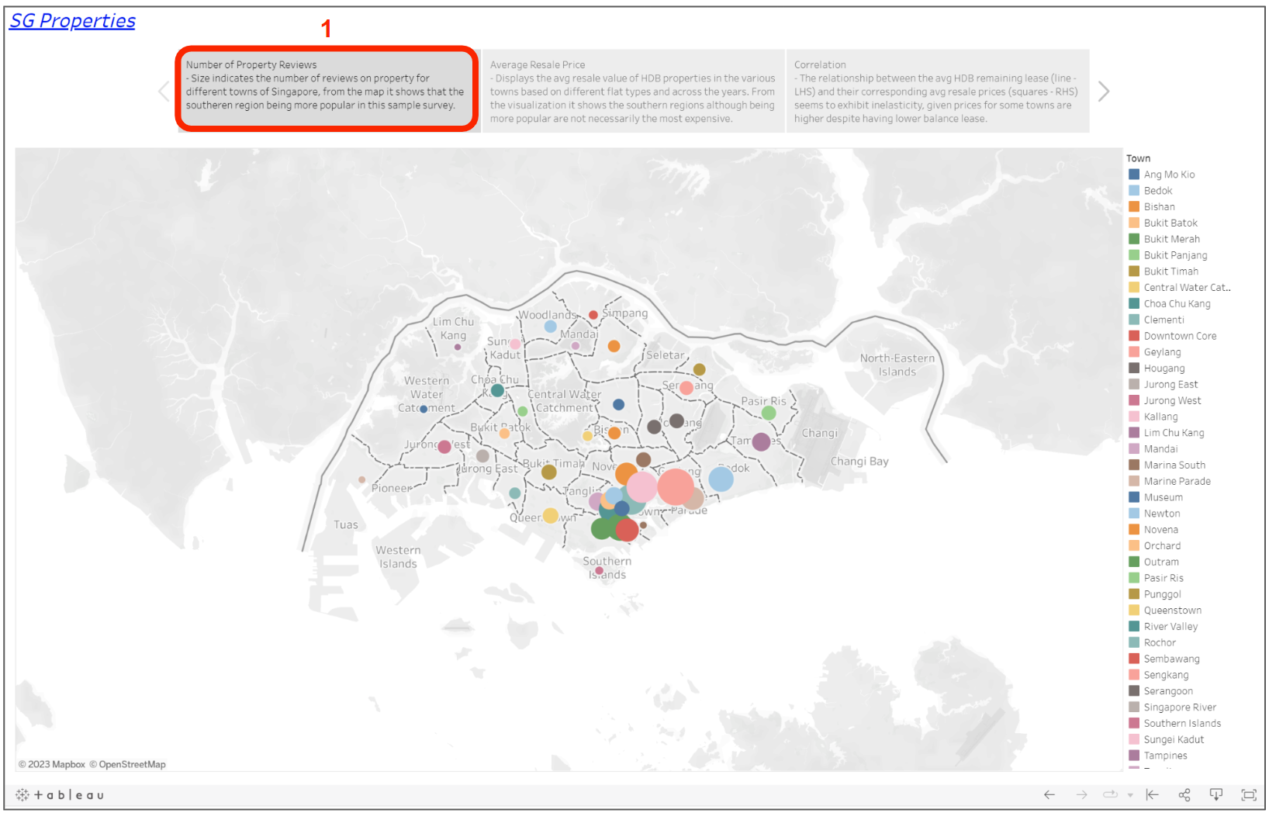
Task: Select Queenstown in the Town legend
Action: coord(1172,611)
